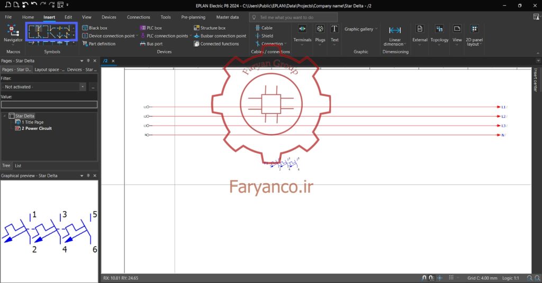Viewport: 542px width, 283px height.
Task: Click the first new-document icon in title bar
Action: click(x=8, y=5)
